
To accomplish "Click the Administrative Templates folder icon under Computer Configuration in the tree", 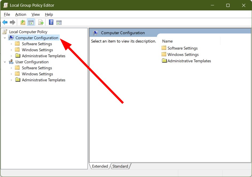I will pyautogui.click(x=18, y=56).
